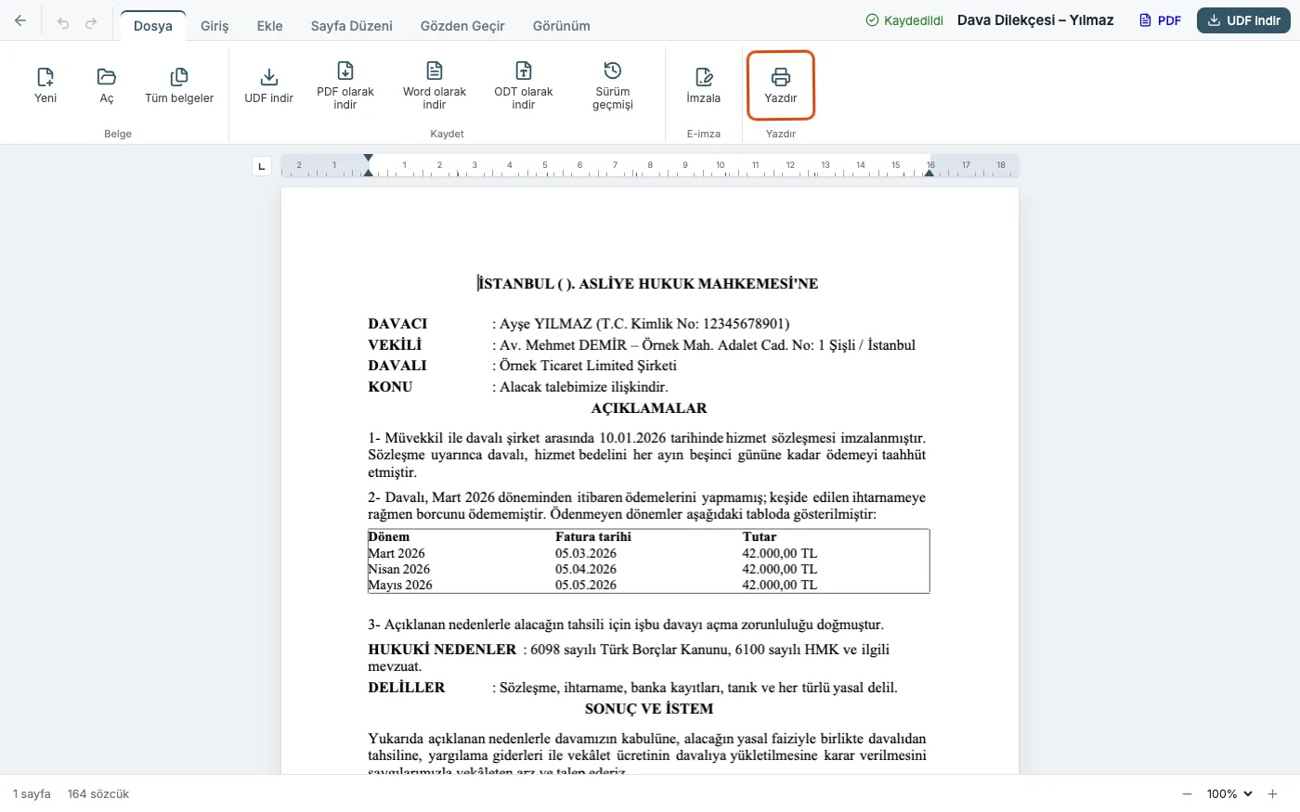Select ODT olarak indir

(x=524, y=85)
